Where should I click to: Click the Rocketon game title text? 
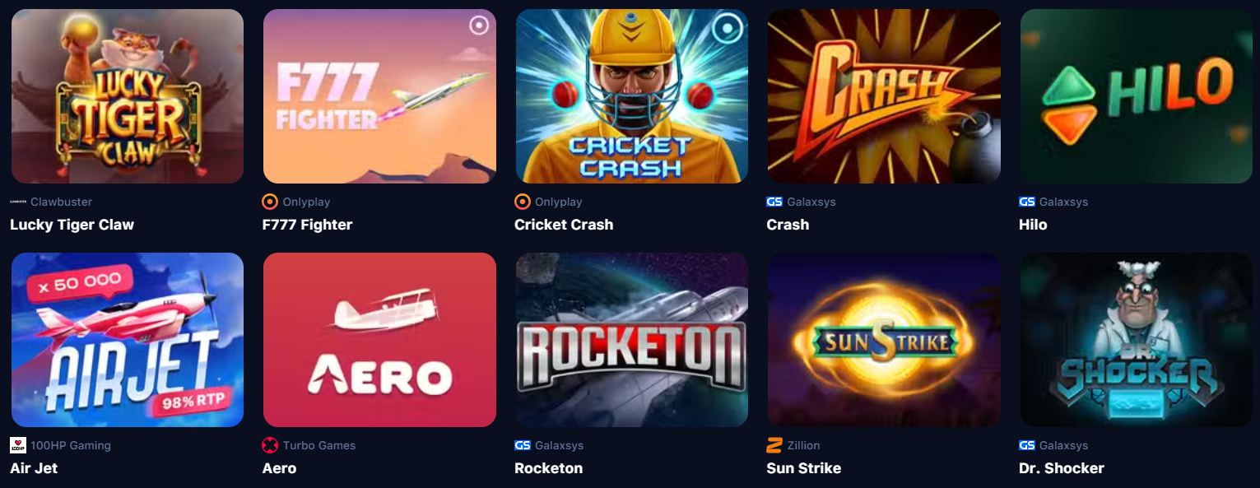coord(548,468)
